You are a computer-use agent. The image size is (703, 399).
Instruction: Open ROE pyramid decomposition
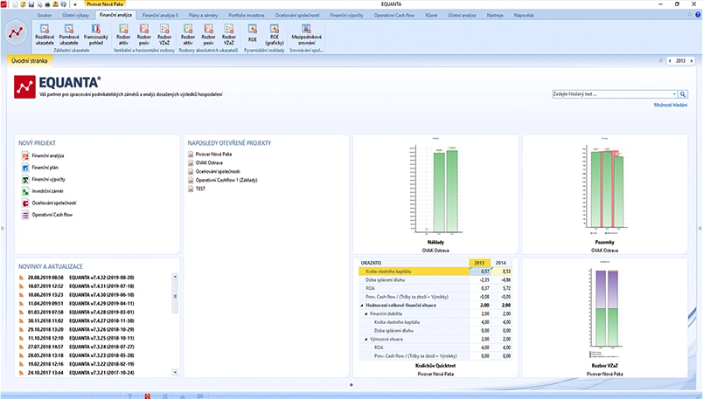tap(253, 34)
